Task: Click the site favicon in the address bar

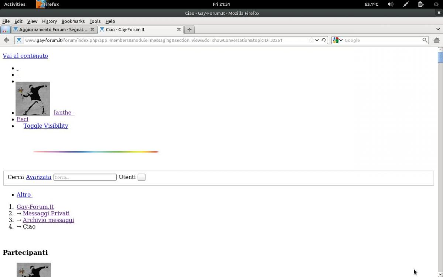Action: 19,40
